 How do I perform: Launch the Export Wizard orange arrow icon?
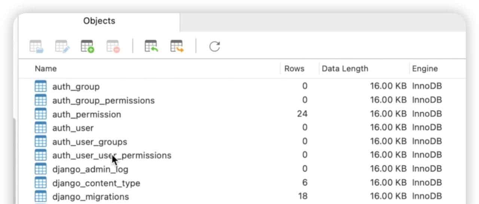(x=177, y=47)
